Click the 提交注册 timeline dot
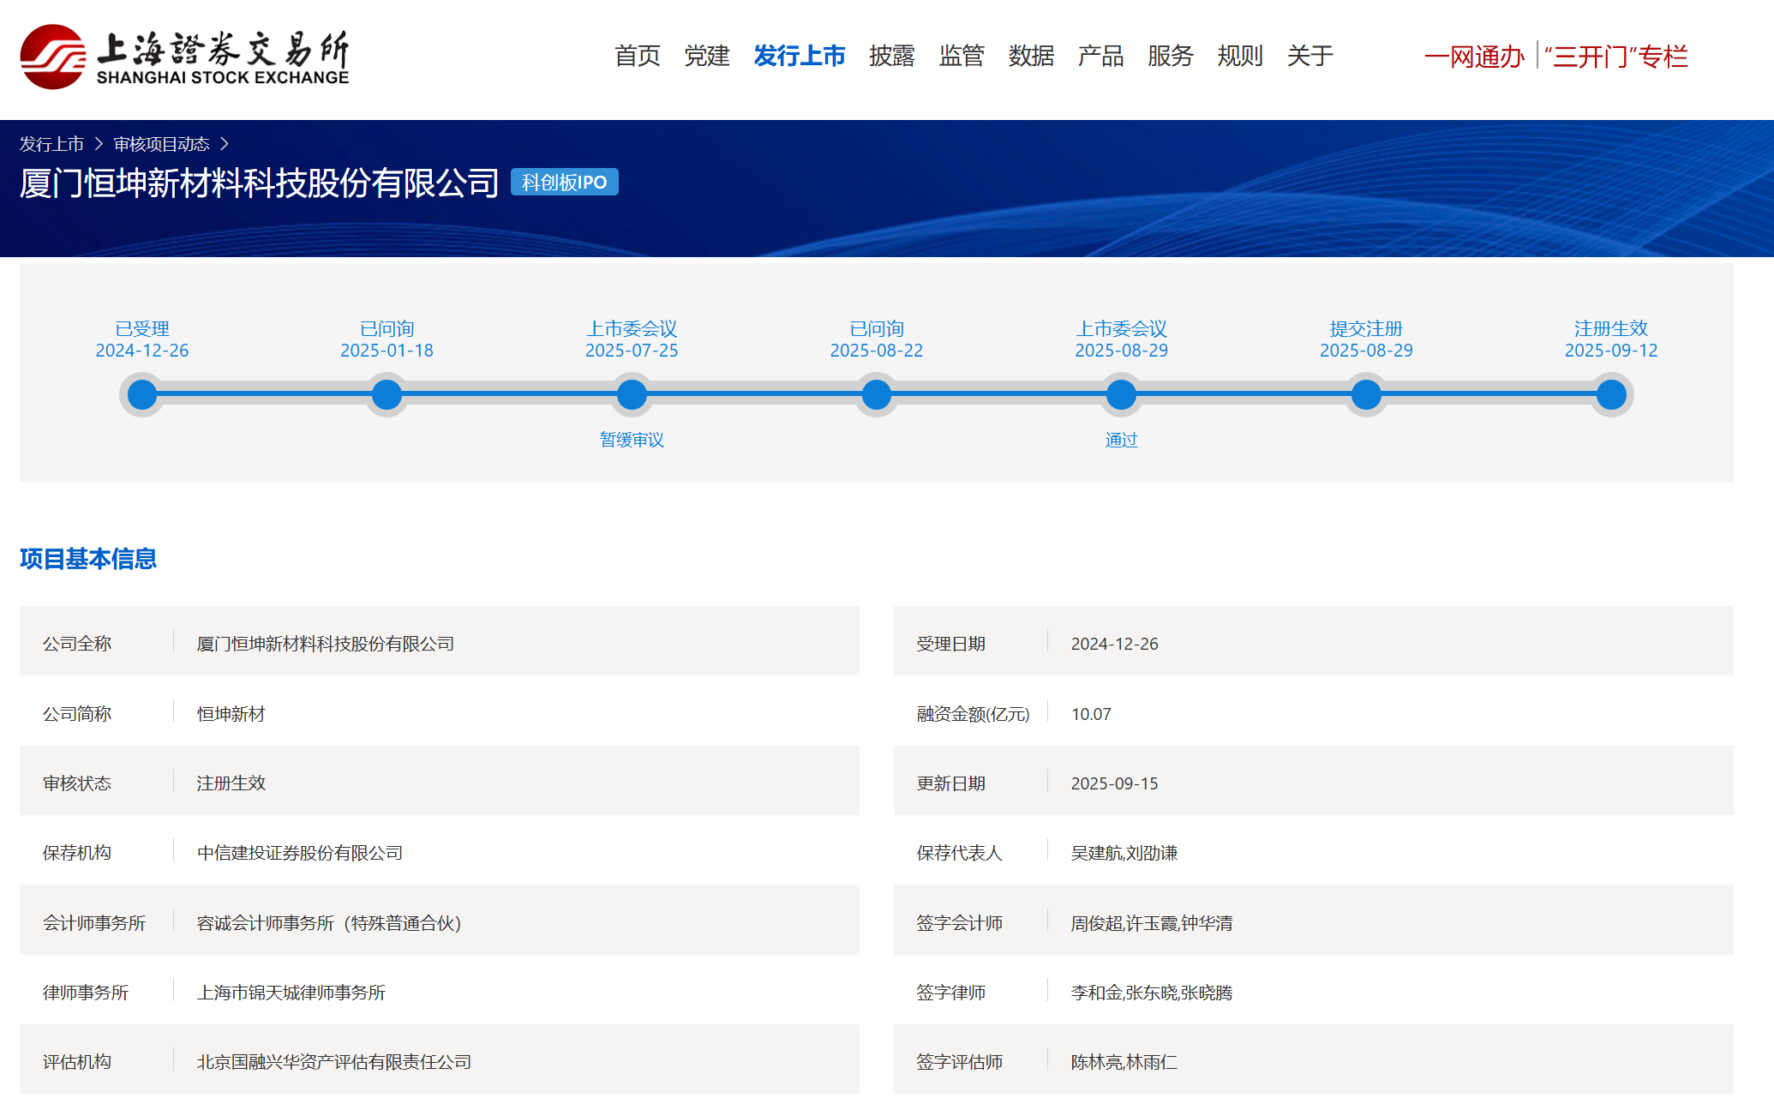Viewport: 1774px width, 1116px height. (x=1366, y=395)
